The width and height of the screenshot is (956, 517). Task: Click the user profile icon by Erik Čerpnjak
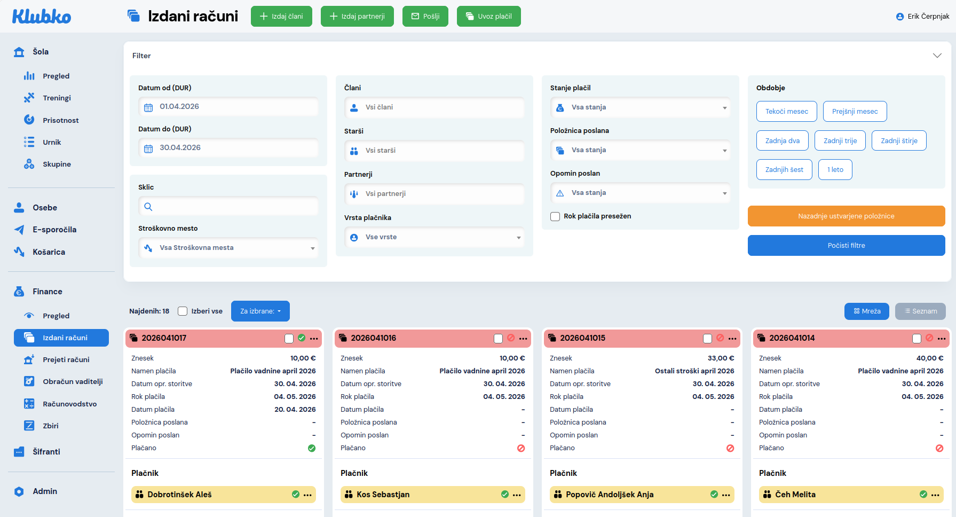click(x=900, y=17)
